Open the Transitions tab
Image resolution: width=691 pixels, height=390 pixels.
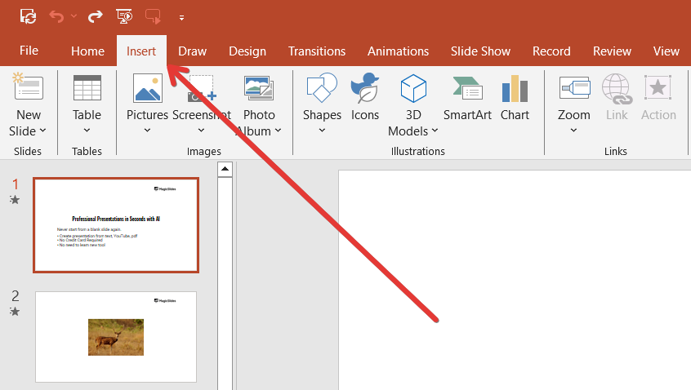coord(316,51)
